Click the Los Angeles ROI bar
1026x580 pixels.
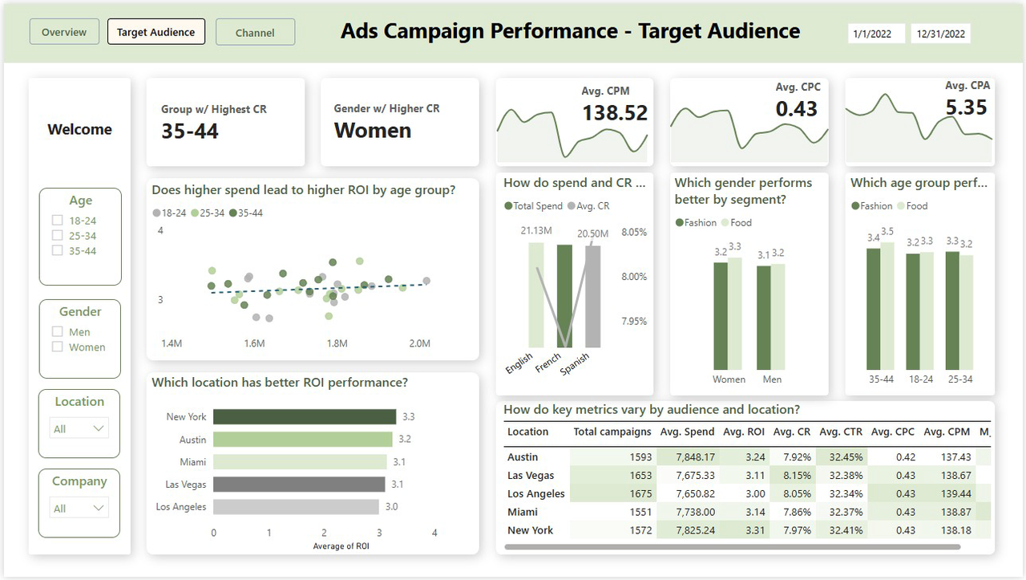[296, 507]
